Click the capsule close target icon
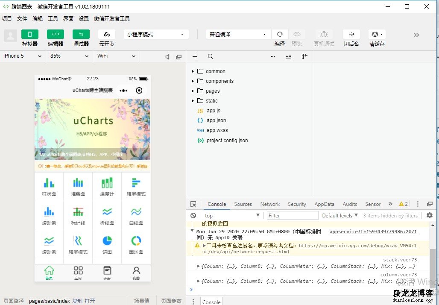Viewport: 439px width, 305px height. [x=139, y=91]
